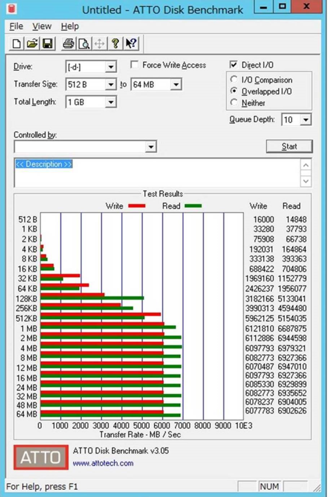This screenshot has height=497, width=330.
Task: Click the read value 14848
Action: point(296,220)
